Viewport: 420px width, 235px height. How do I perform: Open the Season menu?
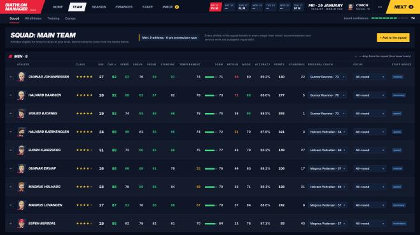(x=99, y=7)
